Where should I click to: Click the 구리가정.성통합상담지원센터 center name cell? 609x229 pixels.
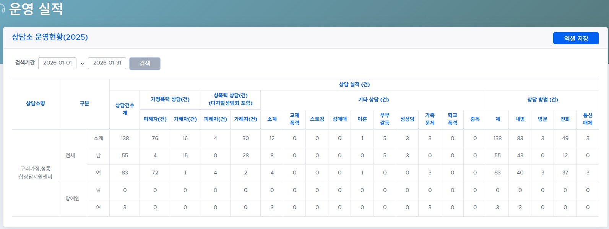pyautogui.click(x=36, y=173)
